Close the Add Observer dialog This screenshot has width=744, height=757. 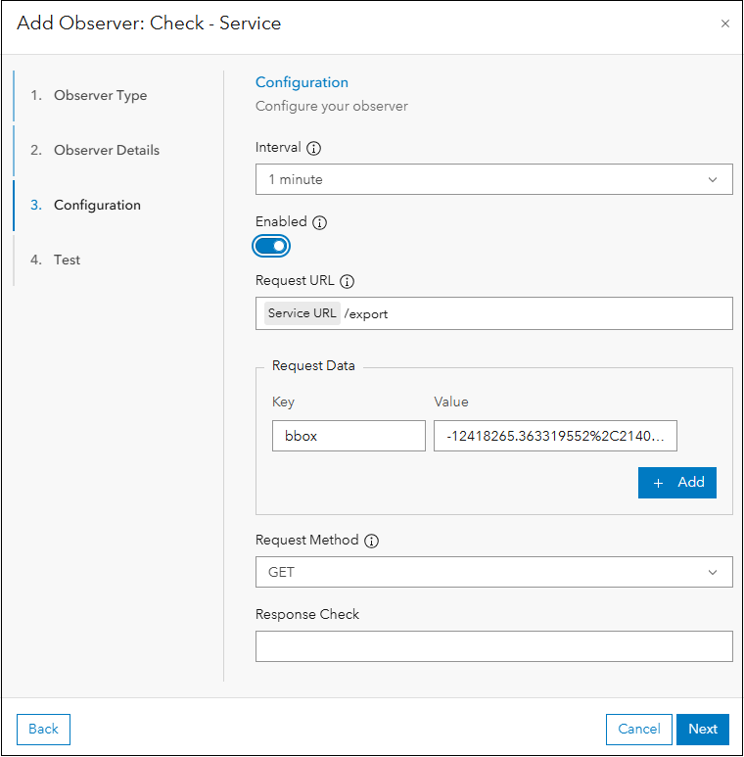tap(724, 24)
